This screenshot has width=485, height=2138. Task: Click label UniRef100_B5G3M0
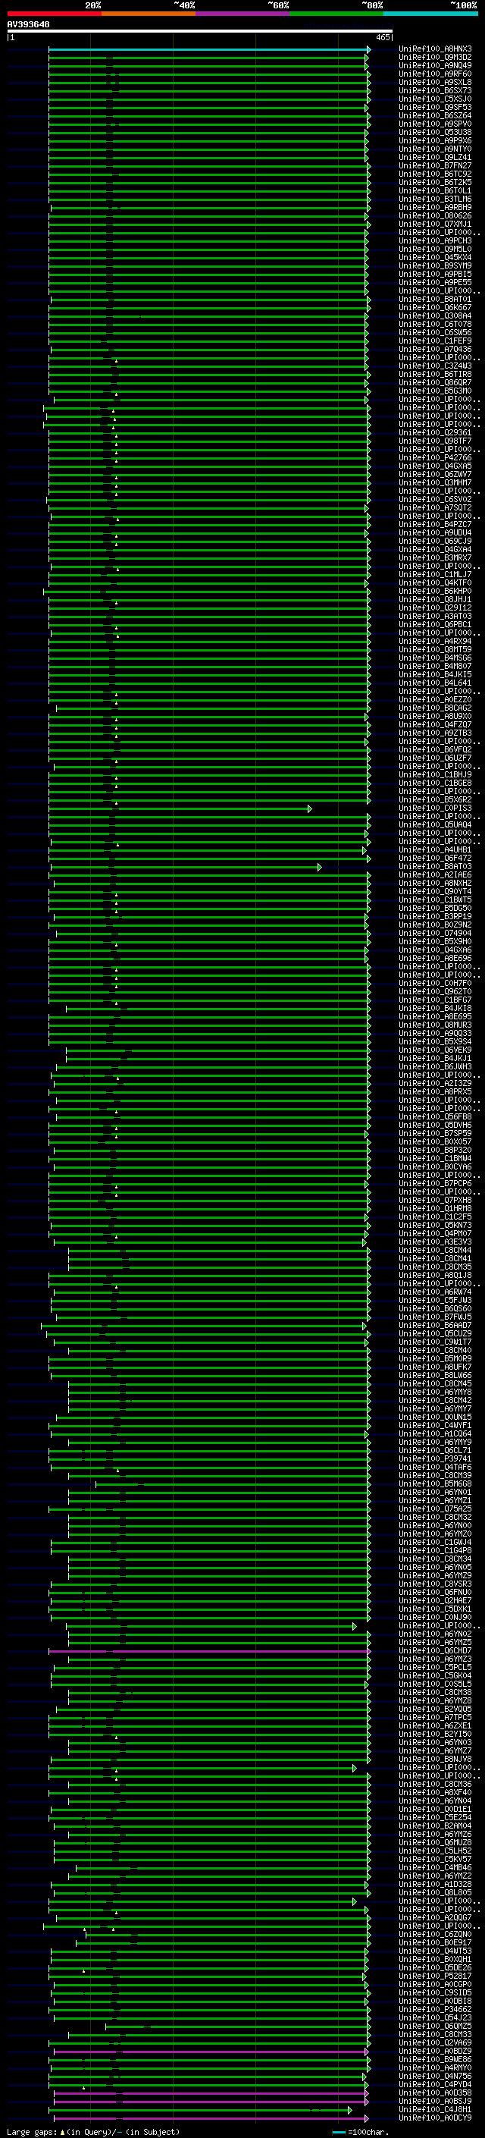435,391
